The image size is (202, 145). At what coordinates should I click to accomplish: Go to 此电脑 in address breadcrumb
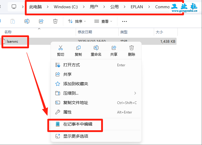(35, 7)
